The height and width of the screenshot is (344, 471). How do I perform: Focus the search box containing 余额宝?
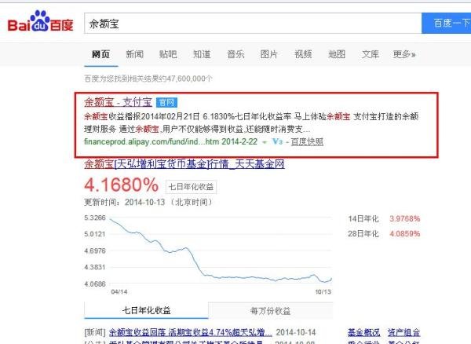(253, 24)
